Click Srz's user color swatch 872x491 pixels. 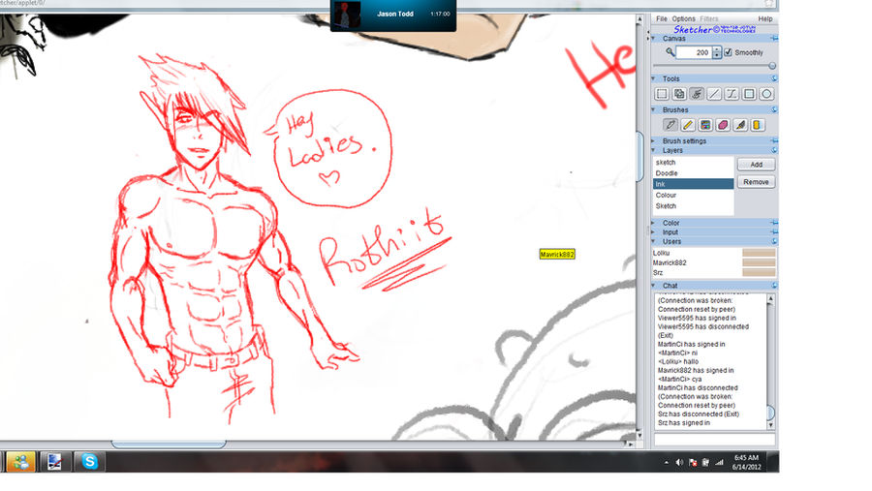point(759,272)
